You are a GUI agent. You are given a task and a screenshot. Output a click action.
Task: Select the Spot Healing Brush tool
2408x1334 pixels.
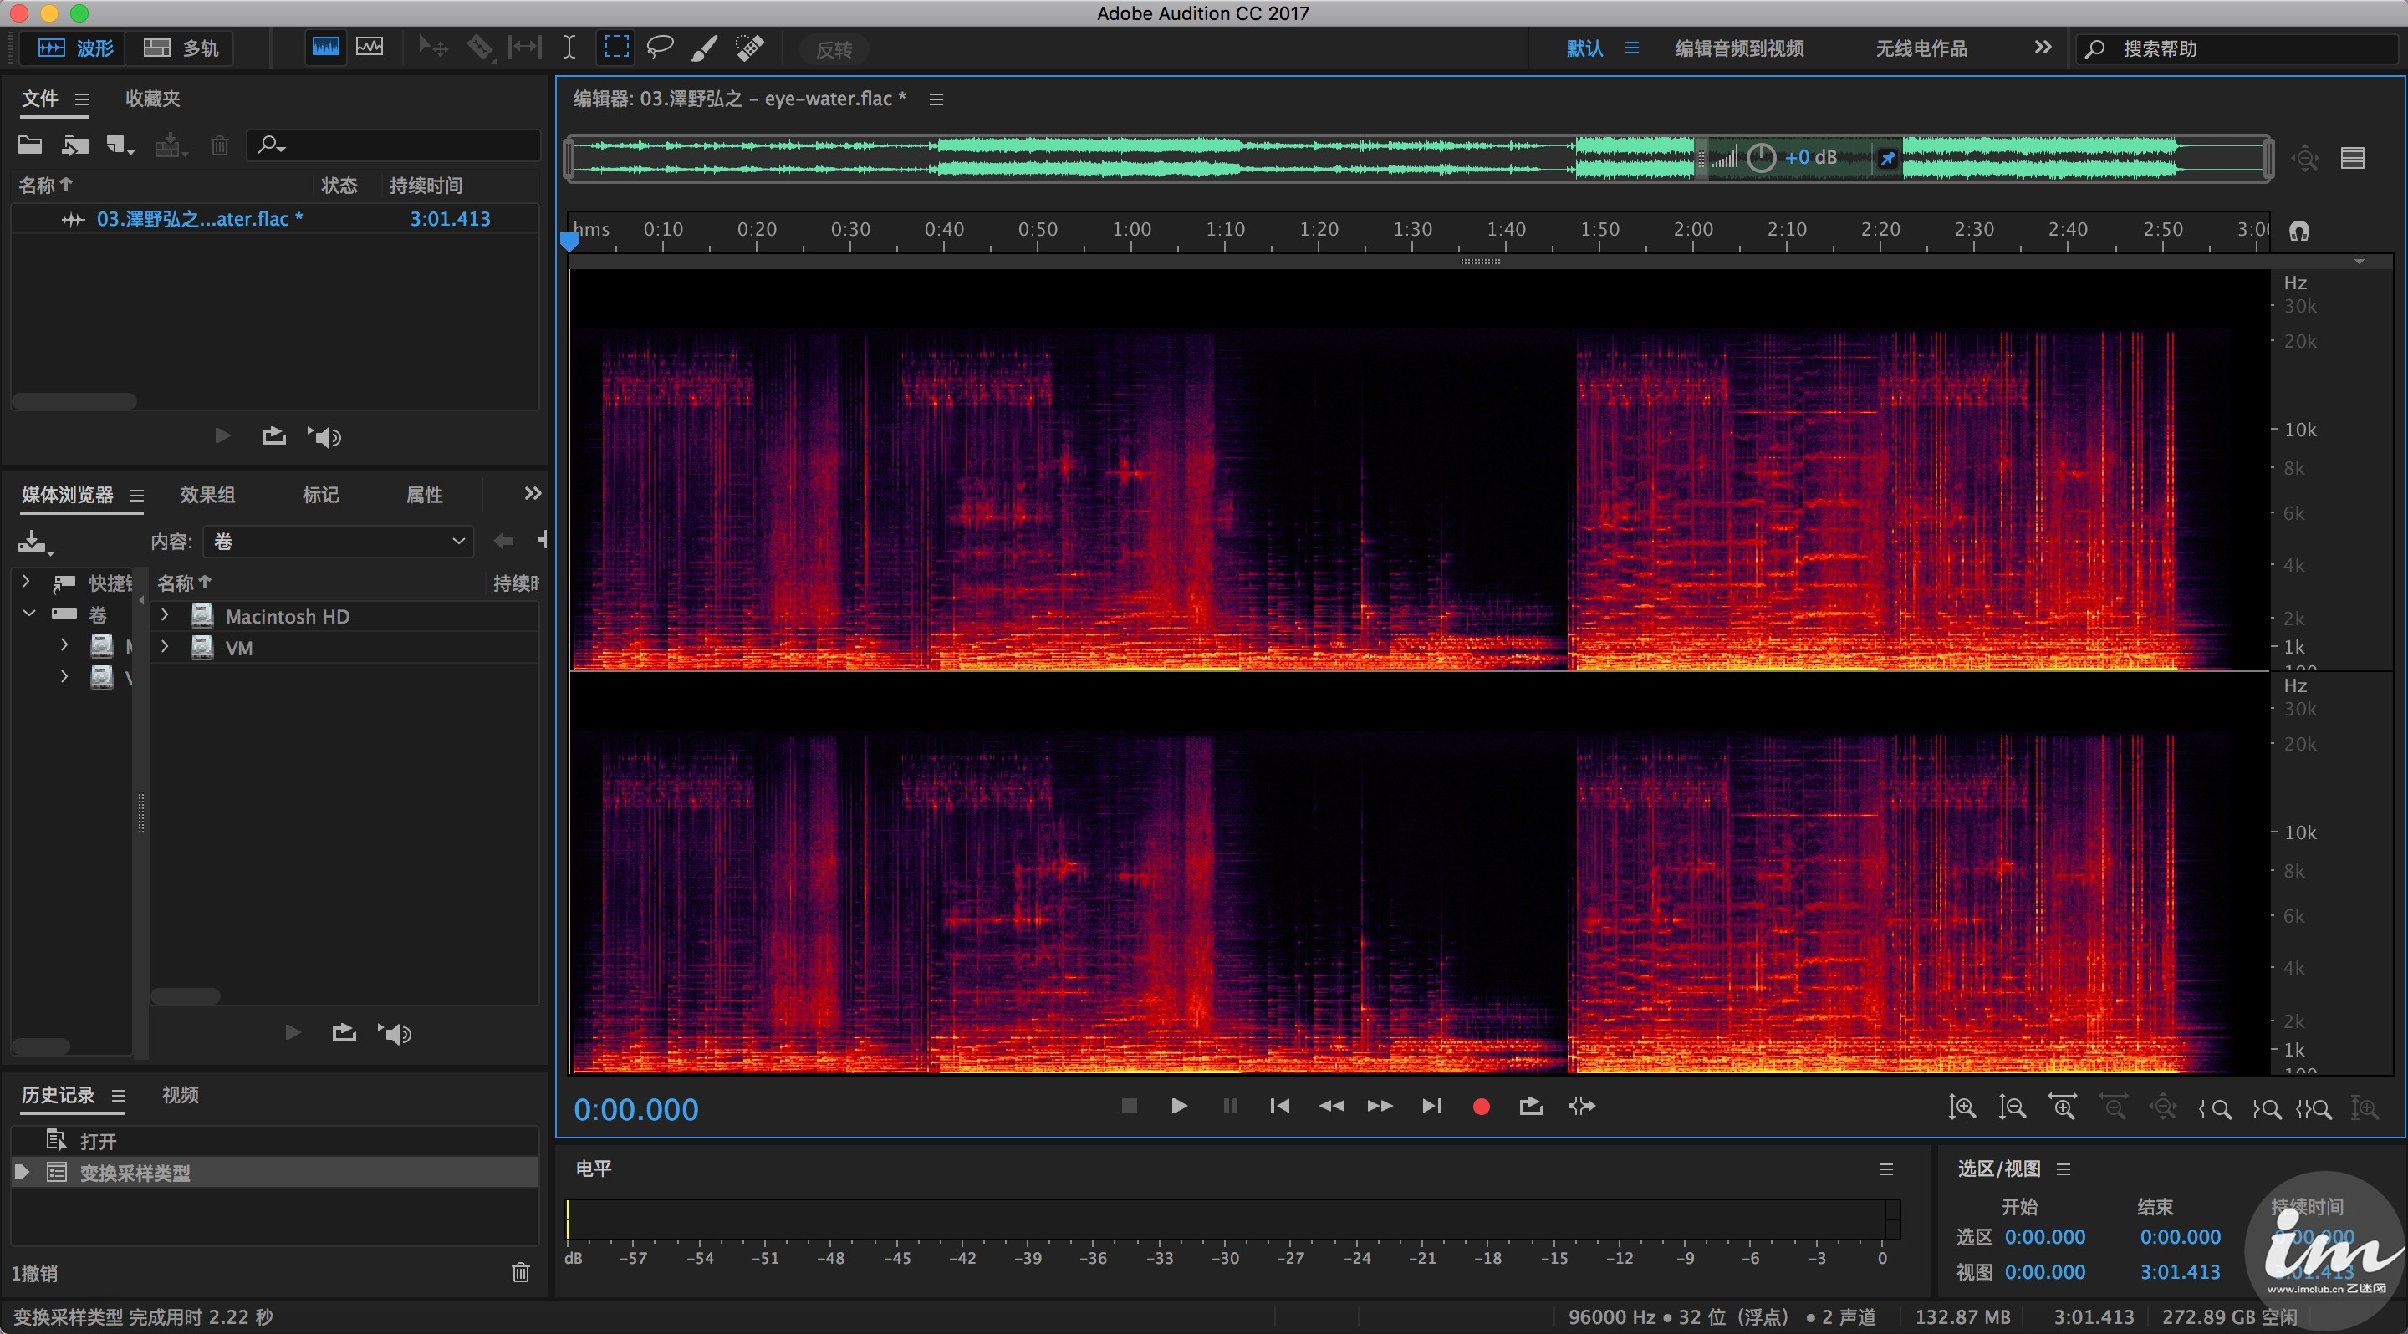point(749,48)
